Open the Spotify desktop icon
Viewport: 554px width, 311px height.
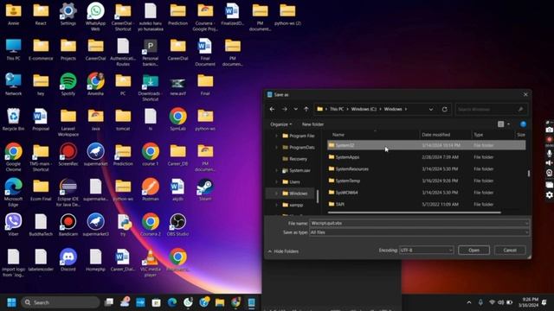coord(68,85)
